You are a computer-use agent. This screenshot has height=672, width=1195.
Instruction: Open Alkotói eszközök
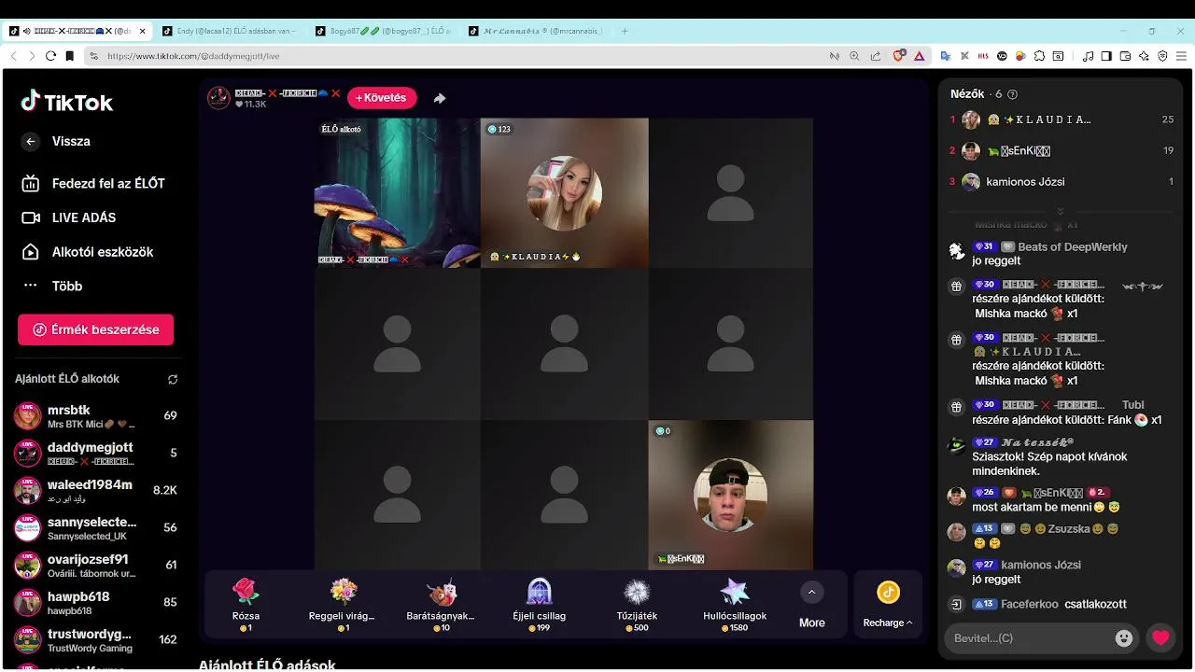point(88,252)
